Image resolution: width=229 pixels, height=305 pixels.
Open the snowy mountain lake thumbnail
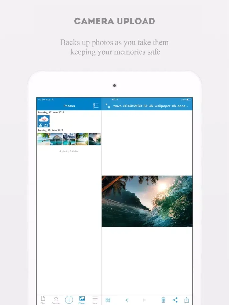pyautogui.click(x=69, y=139)
